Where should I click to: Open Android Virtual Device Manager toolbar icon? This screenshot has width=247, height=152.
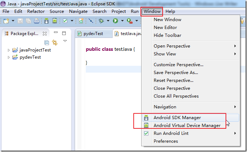point(55,21)
